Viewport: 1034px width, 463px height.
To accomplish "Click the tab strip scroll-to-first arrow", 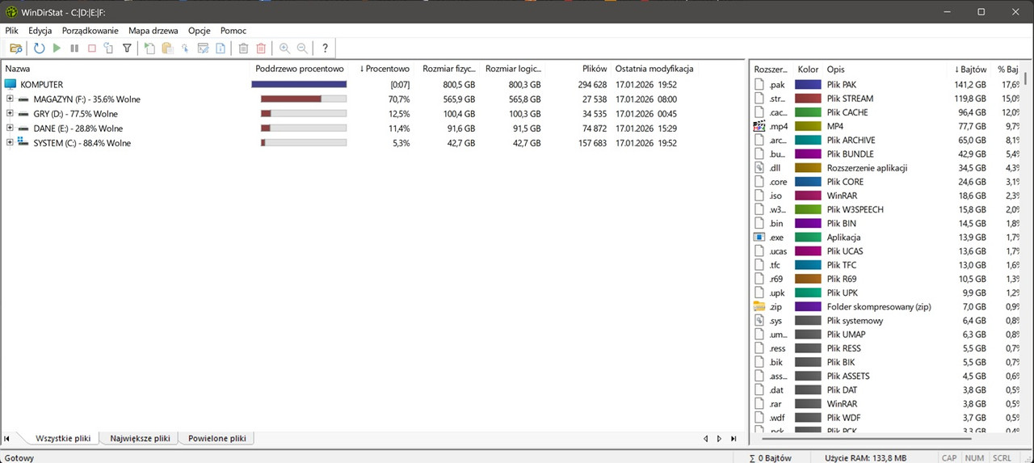I will (x=7, y=439).
